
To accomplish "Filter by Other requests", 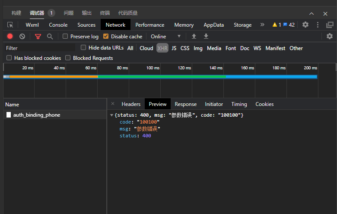I will tap(296, 48).
